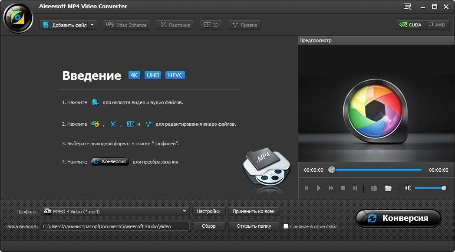This screenshot has height=252, width=455.
Task: Open the 3D settings tool
Action: (x=211, y=25)
